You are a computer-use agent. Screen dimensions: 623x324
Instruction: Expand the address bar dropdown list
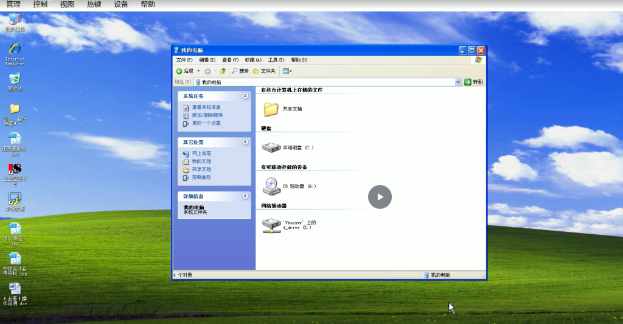point(458,82)
